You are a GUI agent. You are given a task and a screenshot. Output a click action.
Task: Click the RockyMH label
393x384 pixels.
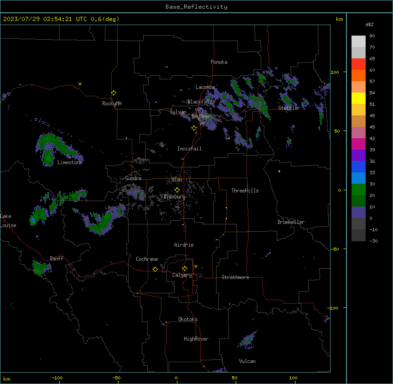click(x=112, y=104)
